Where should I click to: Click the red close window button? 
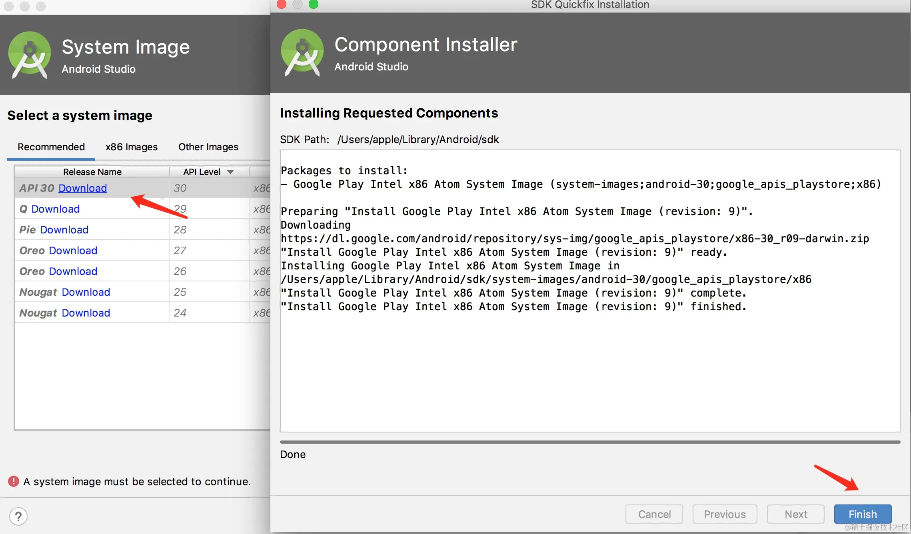click(x=282, y=4)
